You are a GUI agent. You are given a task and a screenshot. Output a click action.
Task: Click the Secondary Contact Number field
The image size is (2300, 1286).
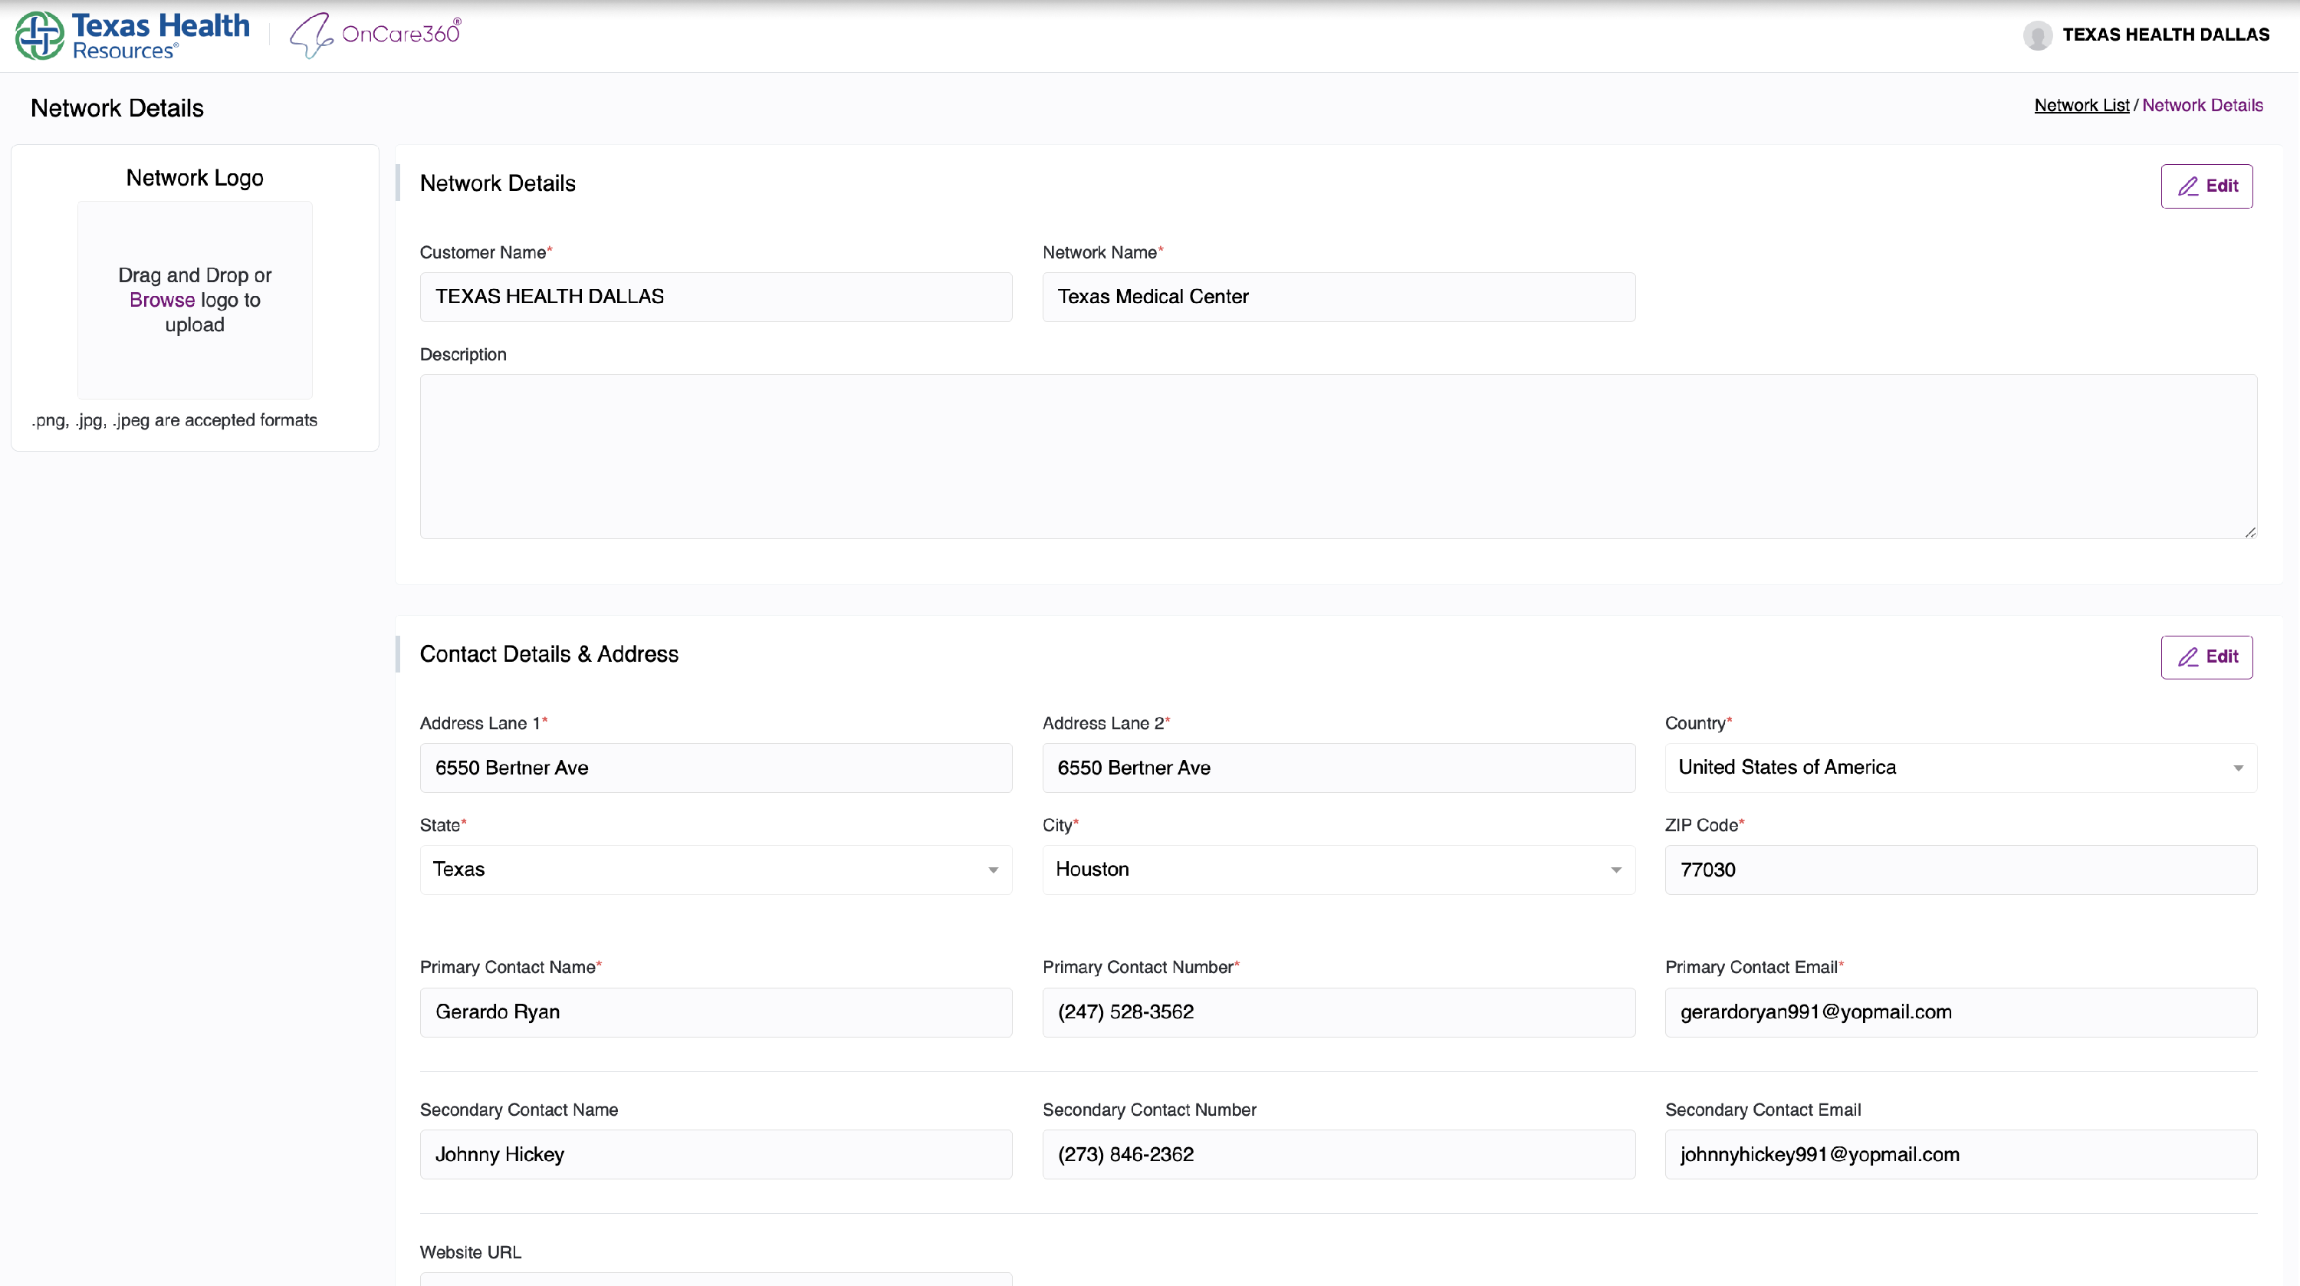pos(1338,1154)
